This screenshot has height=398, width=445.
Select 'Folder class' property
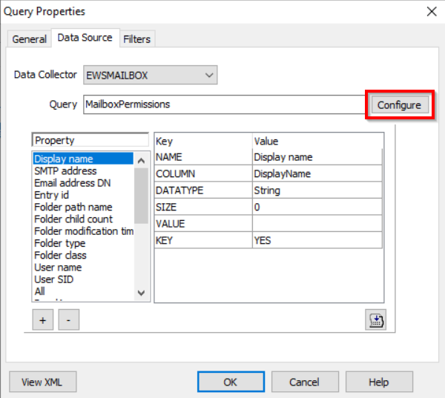coord(83,255)
